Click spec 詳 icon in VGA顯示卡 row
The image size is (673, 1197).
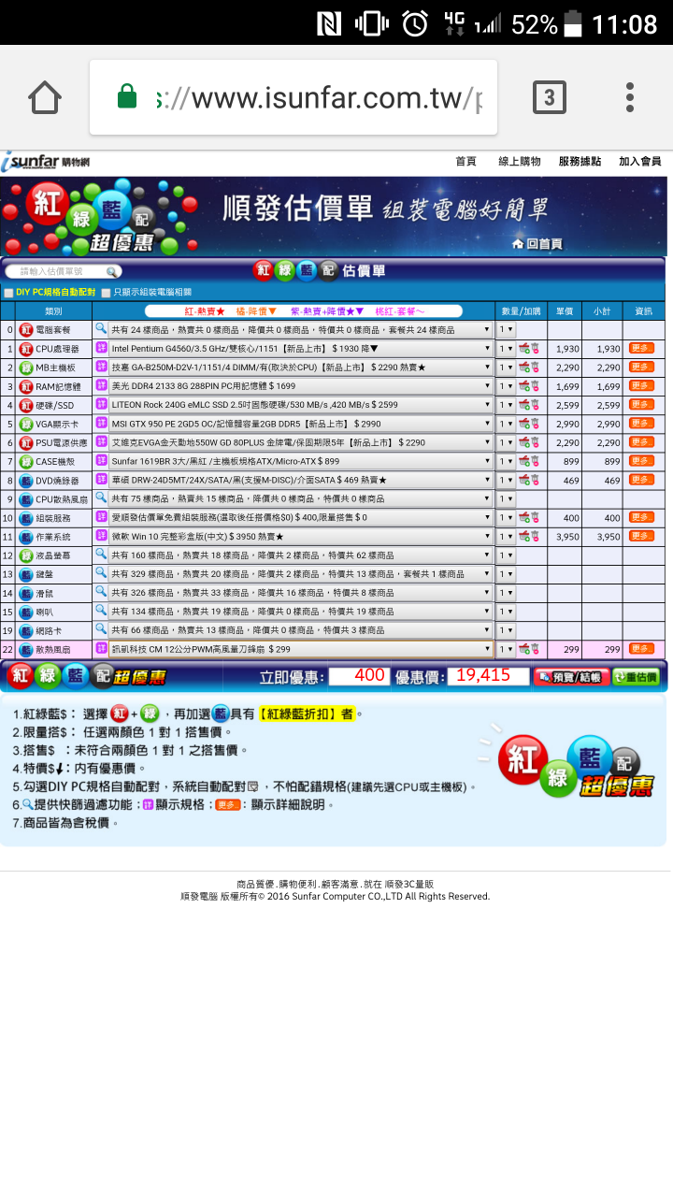coord(101,423)
